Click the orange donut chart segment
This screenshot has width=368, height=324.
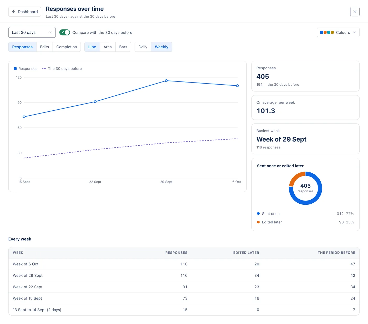[x=296, y=178]
